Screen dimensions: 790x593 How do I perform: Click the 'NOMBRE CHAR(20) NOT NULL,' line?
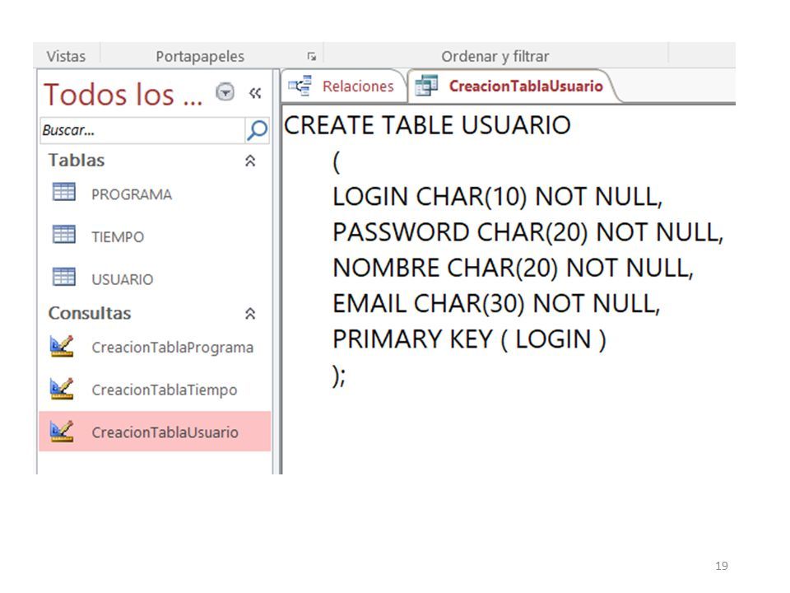point(513,268)
